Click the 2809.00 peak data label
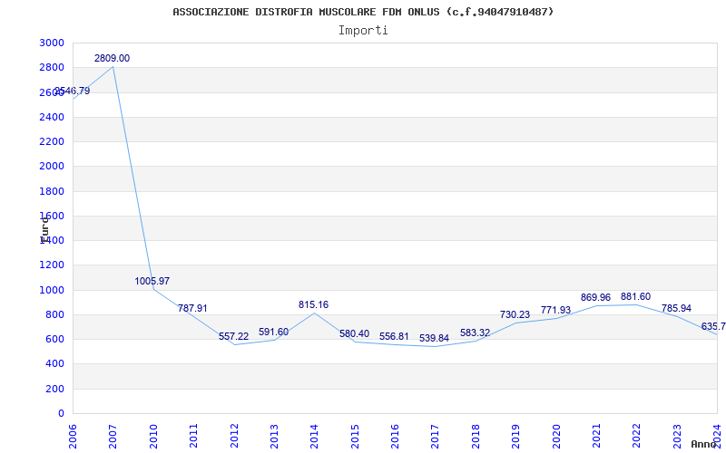Viewport: 726px width, 453px height. 112,58
